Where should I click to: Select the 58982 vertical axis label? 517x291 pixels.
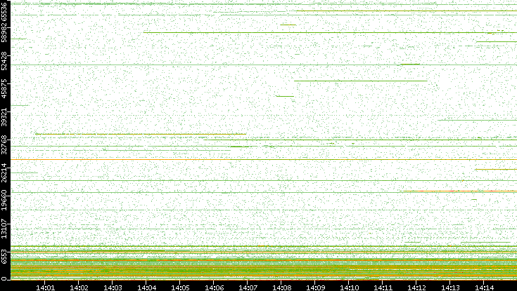(x=4, y=33)
